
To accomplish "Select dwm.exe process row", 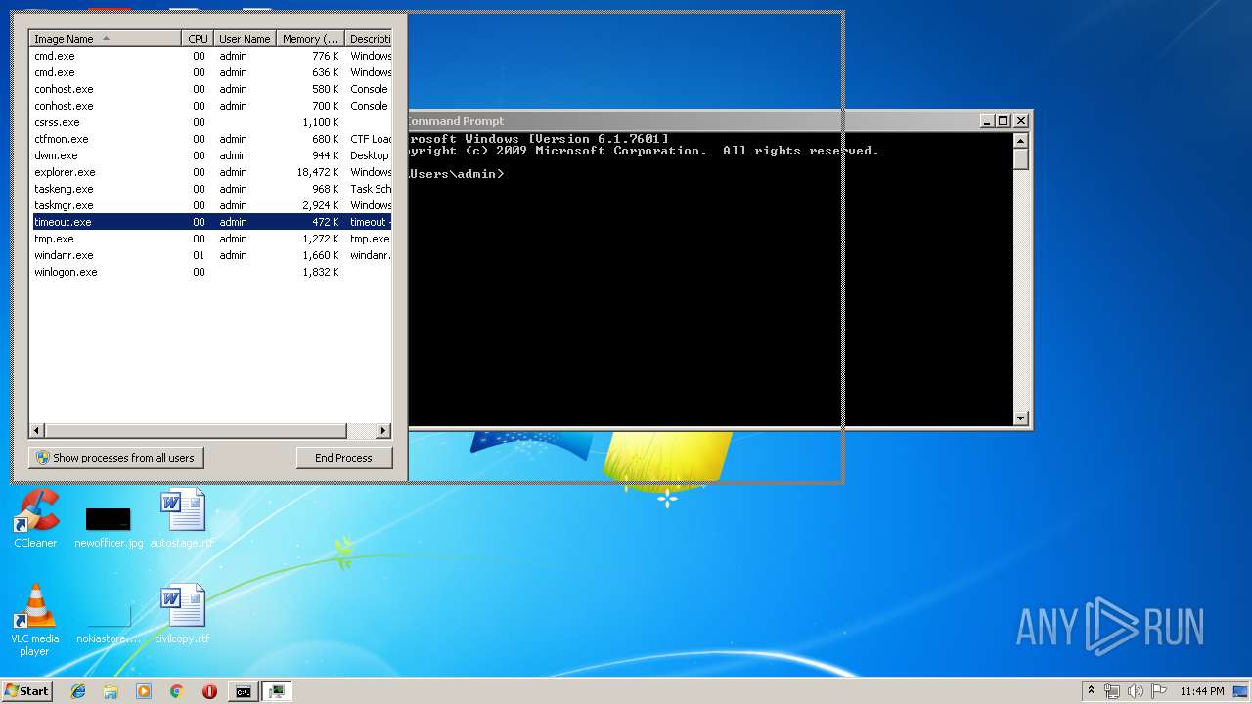I will pos(211,155).
